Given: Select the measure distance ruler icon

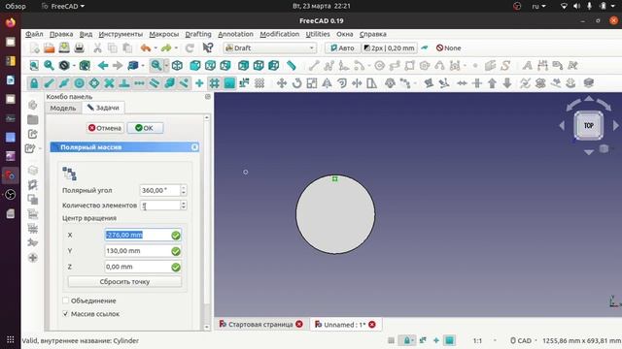Looking at the screenshot, I should click(x=292, y=65).
